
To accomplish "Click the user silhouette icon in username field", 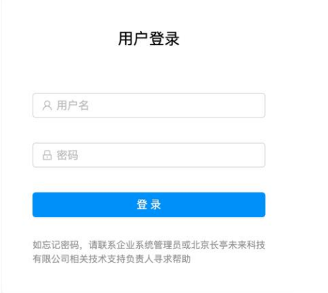I will (47, 105).
